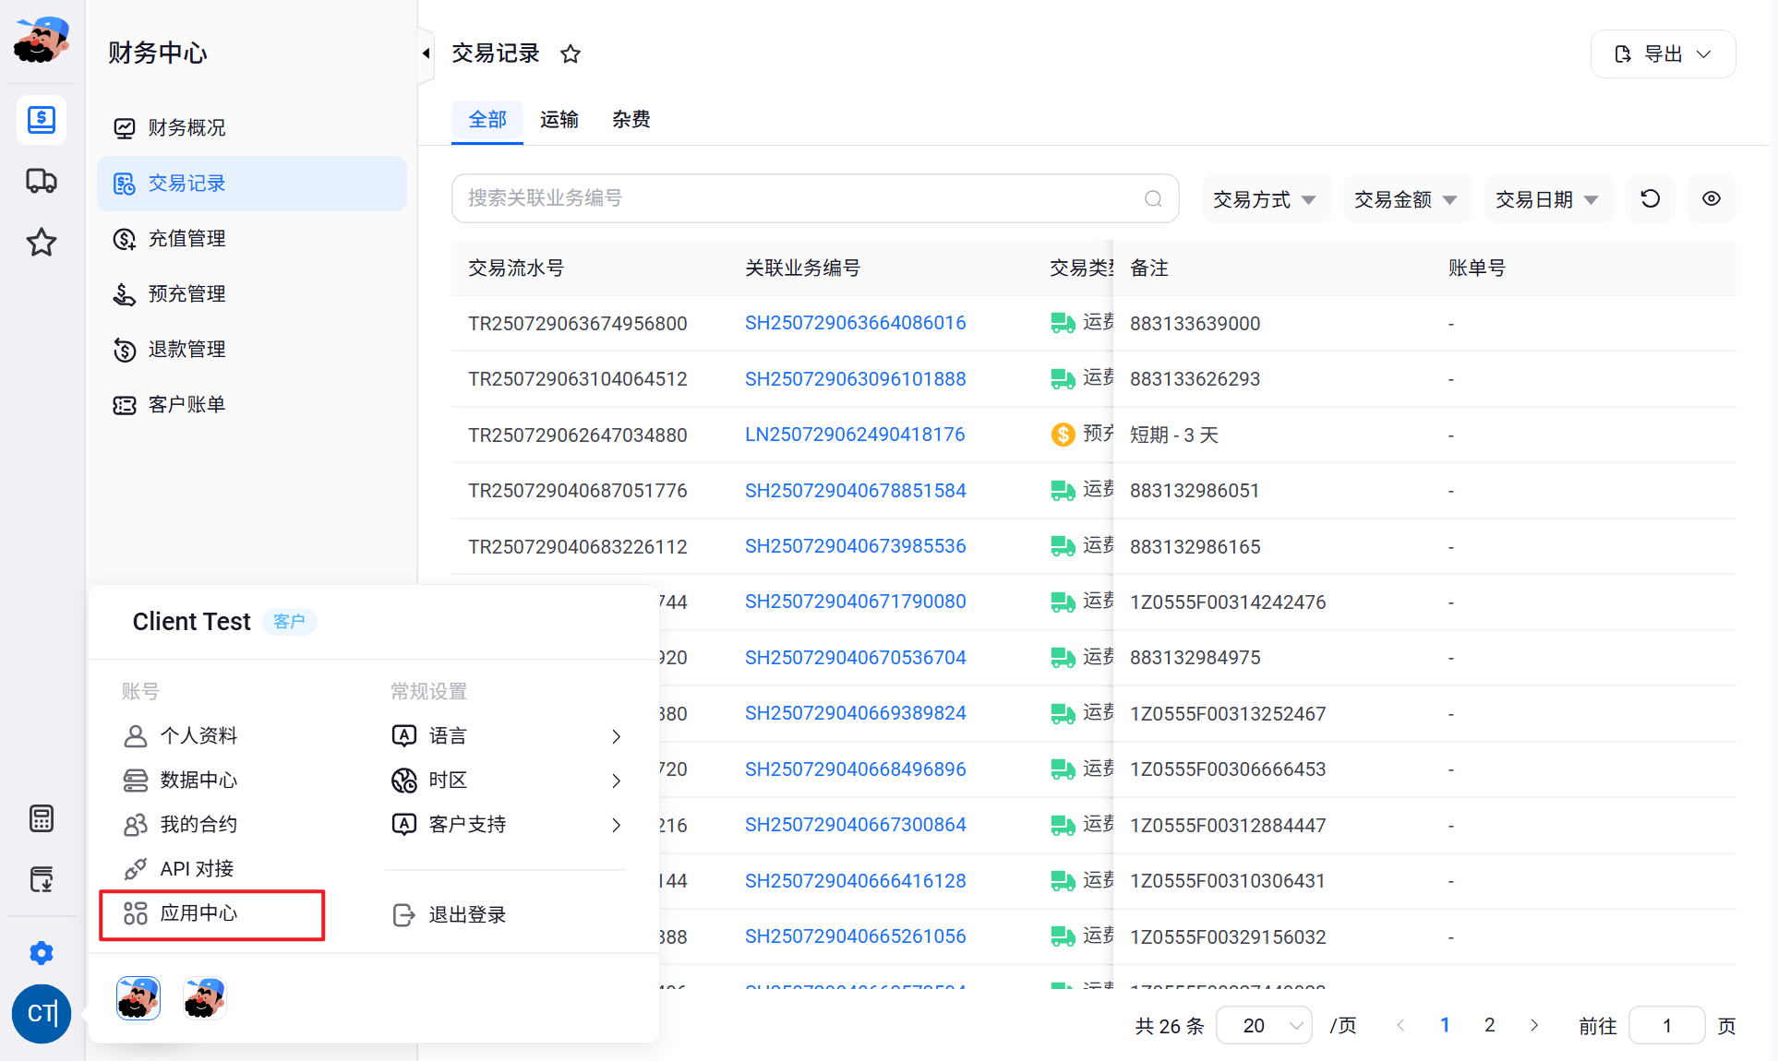Open the calculator icon in left rail
The width and height of the screenshot is (1778, 1061).
click(42, 818)
